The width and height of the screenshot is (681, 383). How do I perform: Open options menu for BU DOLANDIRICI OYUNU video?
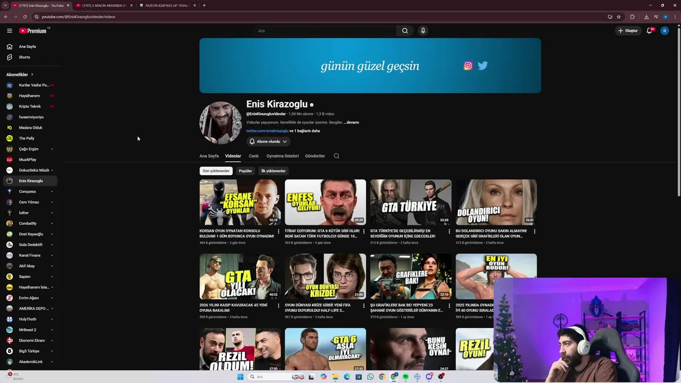click(x=534, y=231)
